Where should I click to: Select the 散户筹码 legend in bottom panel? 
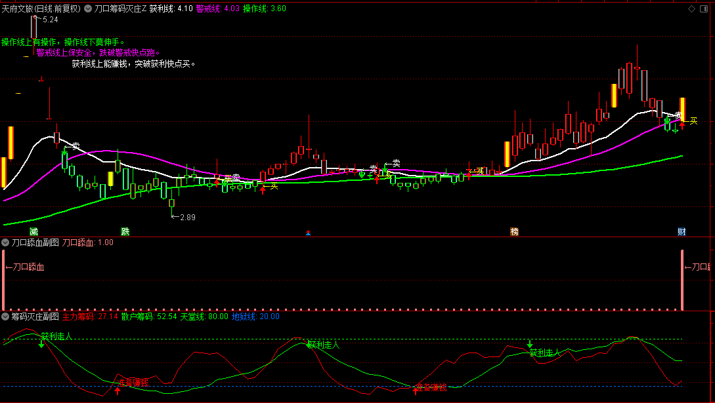149,317
